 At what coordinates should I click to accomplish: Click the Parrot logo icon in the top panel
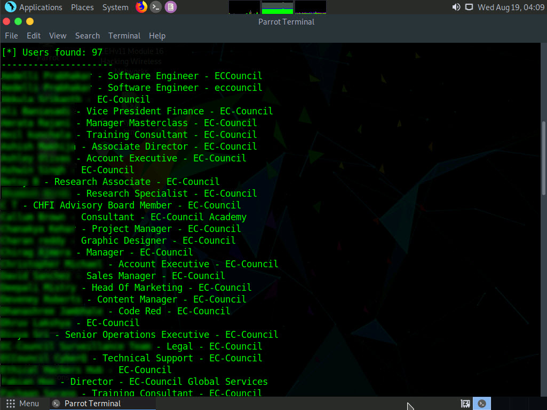[x=11, y=7]
